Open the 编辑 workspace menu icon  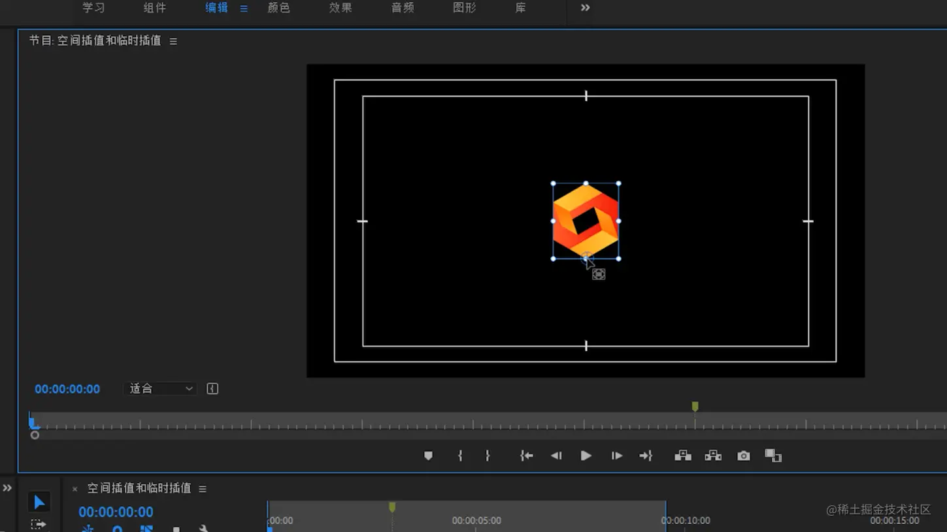[x=244, y=8]
